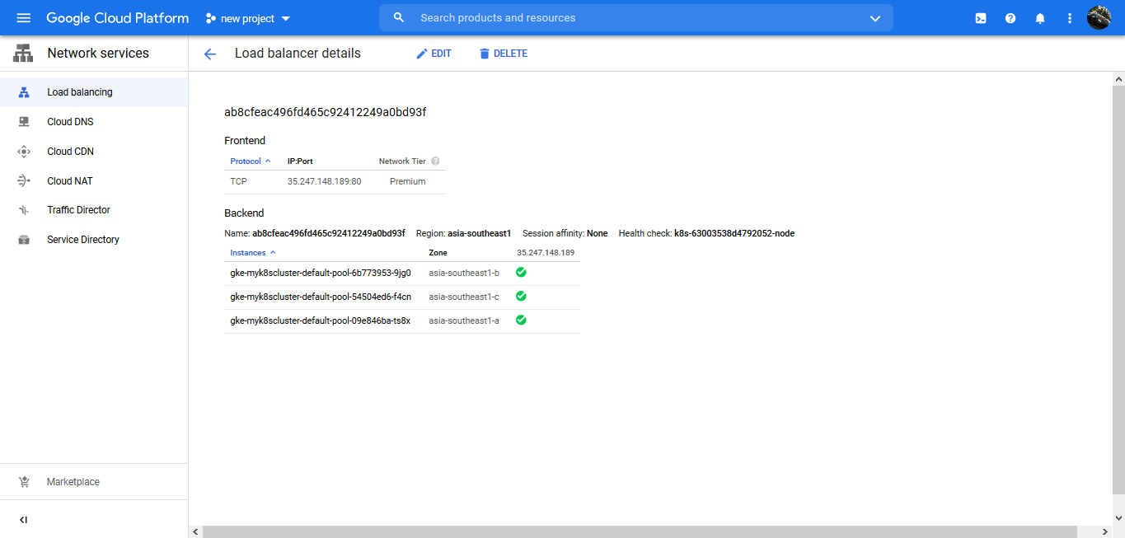Click the asia-southeast1-b zone cell
Screen dimensions: 1125x538
[464, 273]
